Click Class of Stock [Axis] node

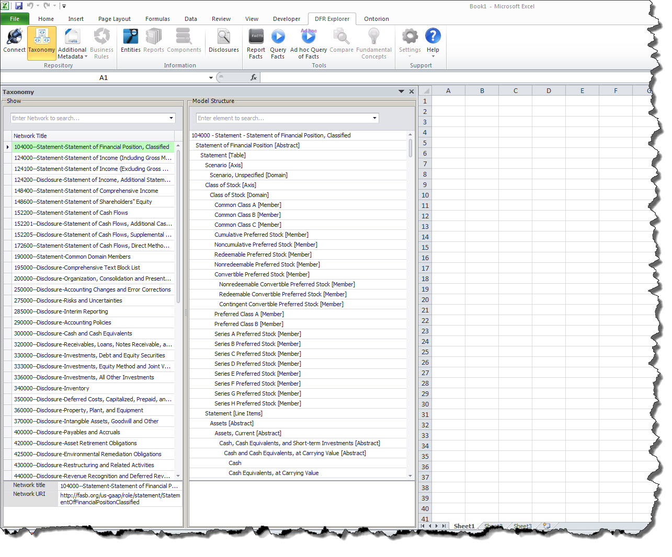231,185
